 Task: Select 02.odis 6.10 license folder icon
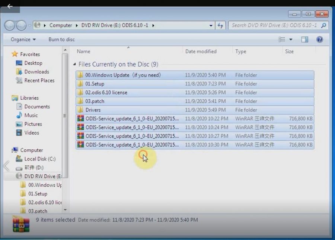coord(80,93)
